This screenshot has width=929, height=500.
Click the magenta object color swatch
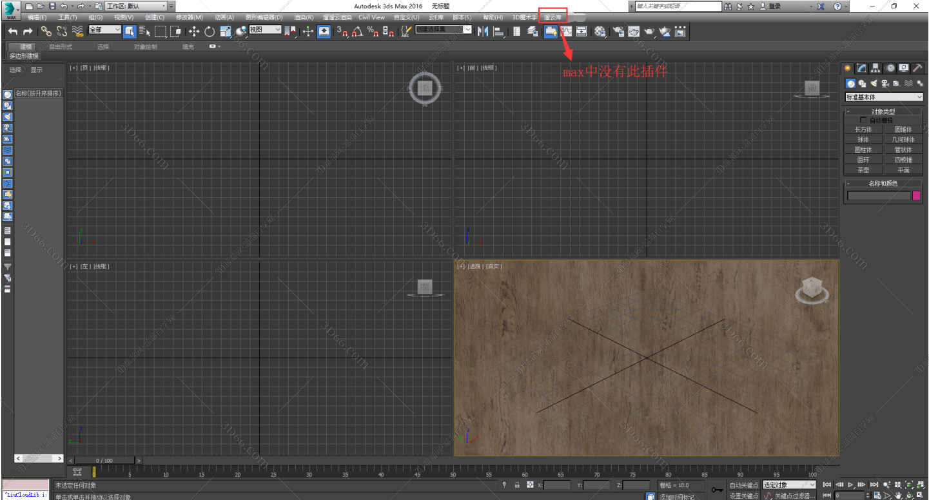click(917, 196)
